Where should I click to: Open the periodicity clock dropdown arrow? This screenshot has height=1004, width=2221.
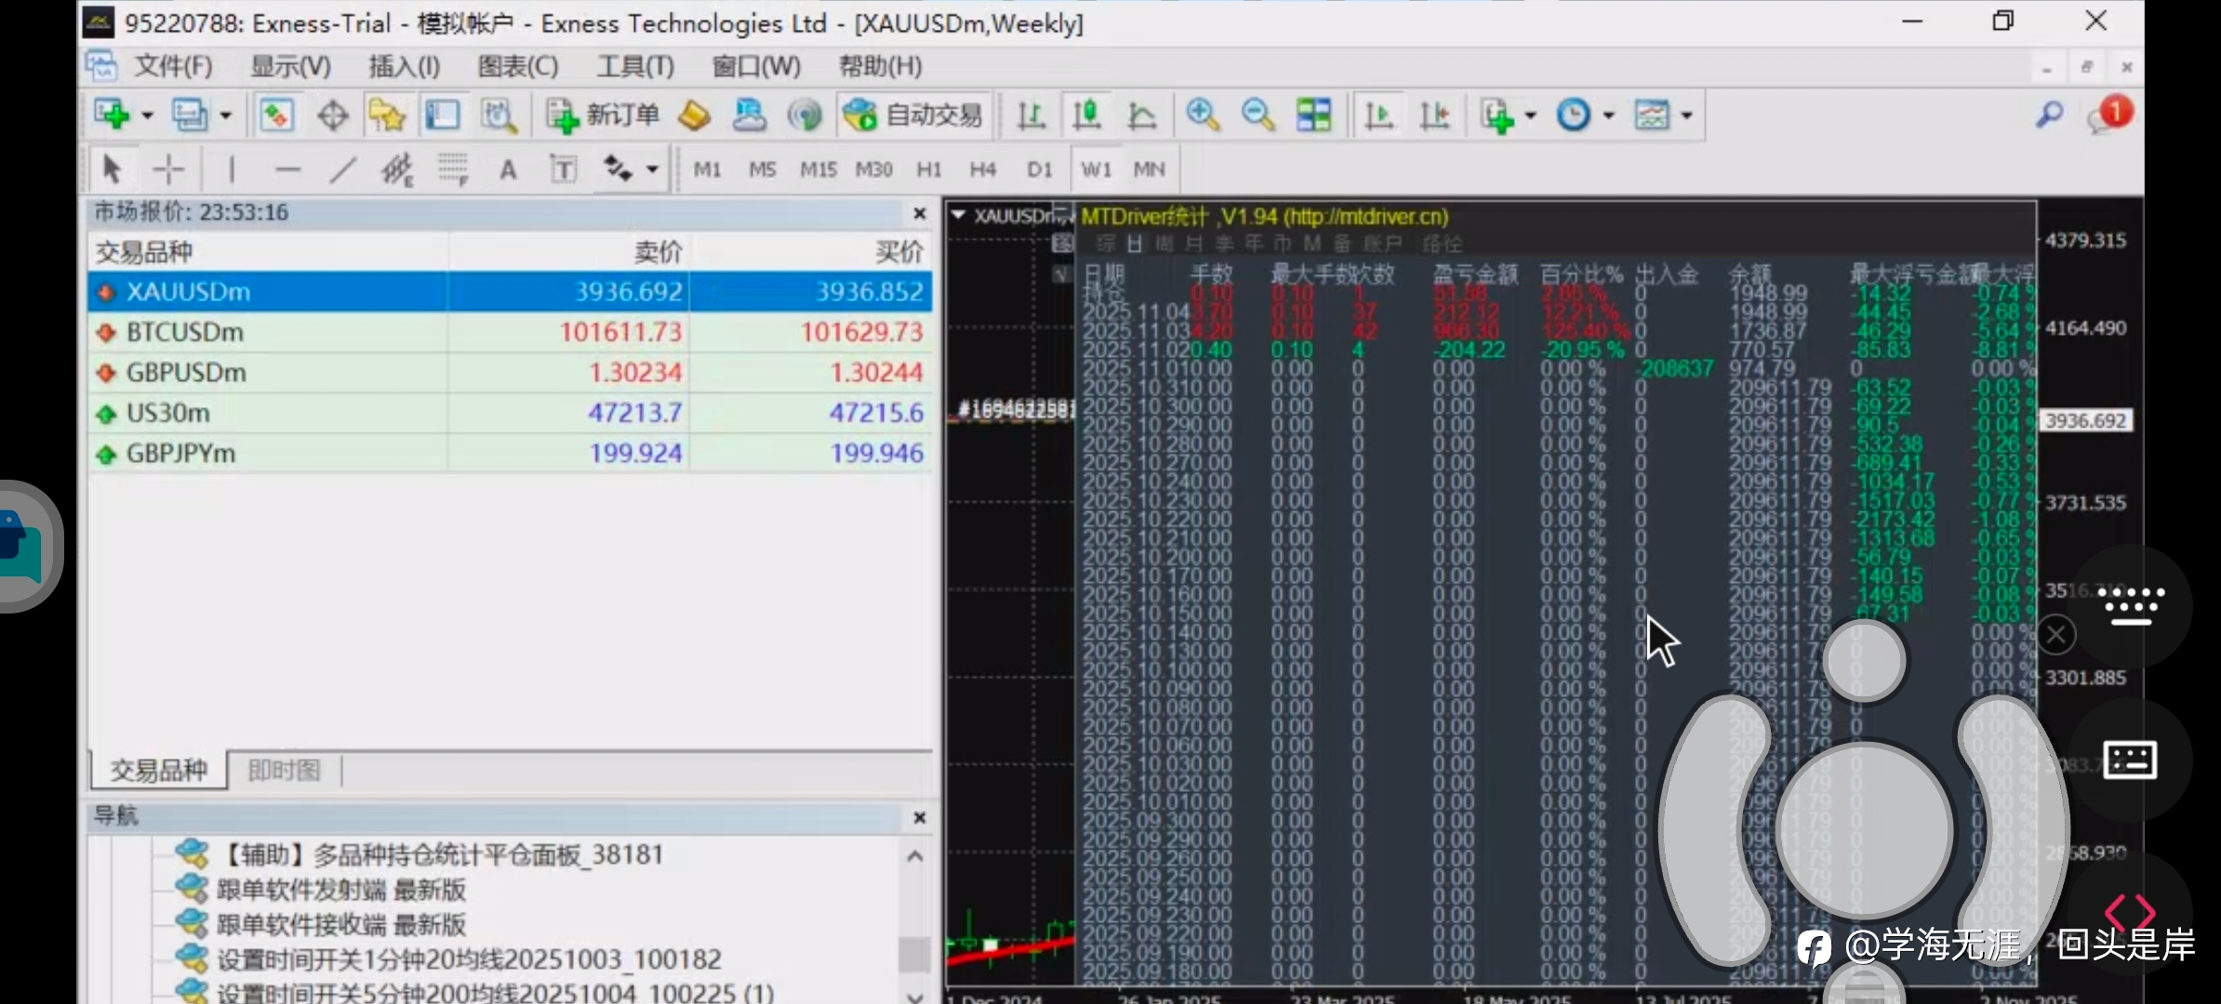(1608, 116)
